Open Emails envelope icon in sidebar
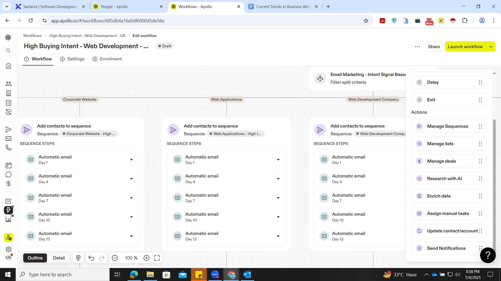This screenshot has height=281, width=501. [8, 138]
